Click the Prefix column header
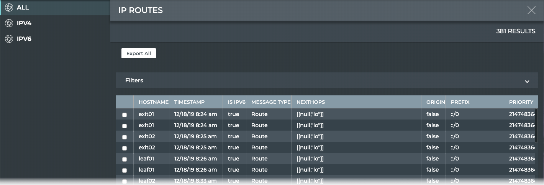Screen dimensions: 544x185 pyautogui.click(x=460, y=102)
